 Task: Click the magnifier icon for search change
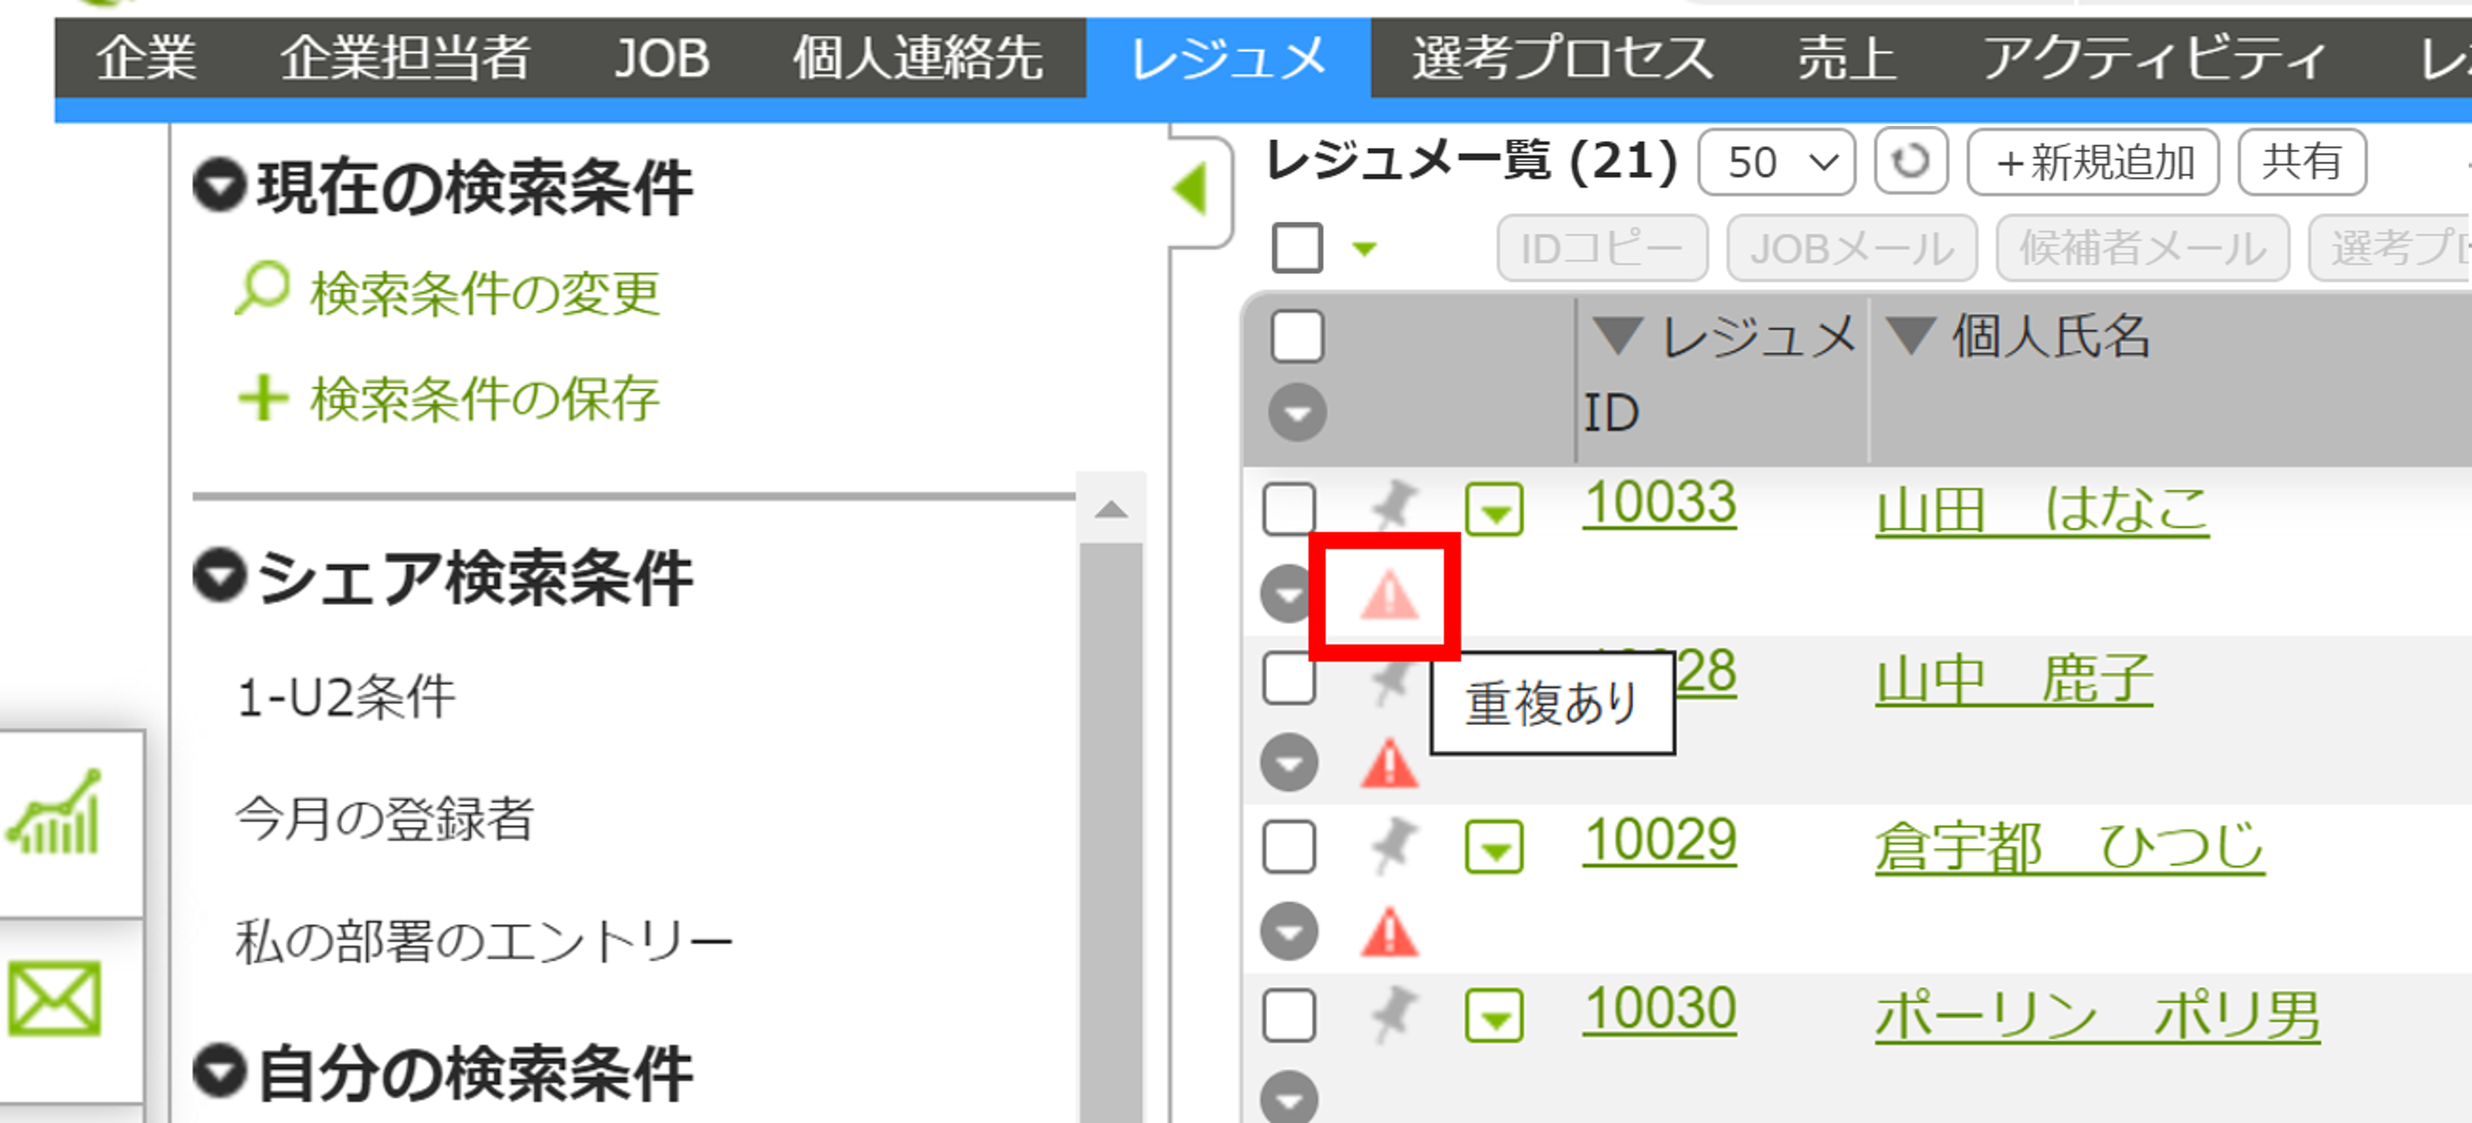(261, 288)
